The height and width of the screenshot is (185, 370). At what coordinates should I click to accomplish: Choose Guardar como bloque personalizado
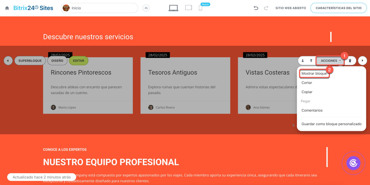pyautogui.click(x=331, y=124)
